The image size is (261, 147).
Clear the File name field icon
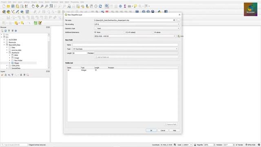tap(174, 20)
